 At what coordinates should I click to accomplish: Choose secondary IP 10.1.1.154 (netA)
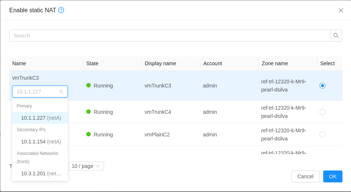(x=40, y=142)
